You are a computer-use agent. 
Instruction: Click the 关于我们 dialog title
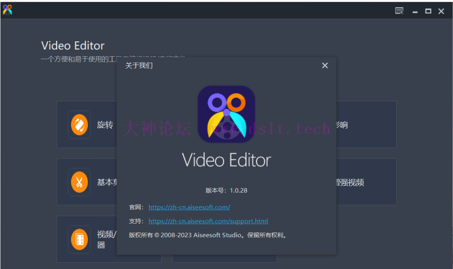pyautogui.click(x=139, y=65)
